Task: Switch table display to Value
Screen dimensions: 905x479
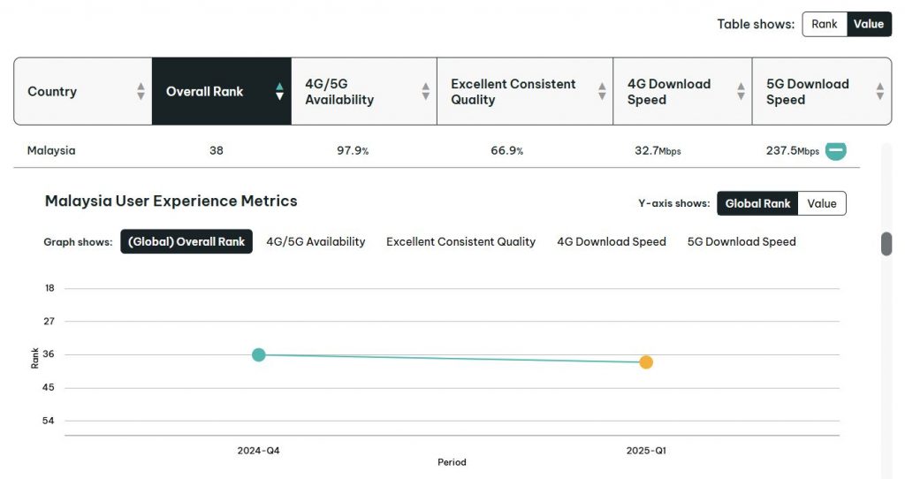Action: [x=868, y=24]
